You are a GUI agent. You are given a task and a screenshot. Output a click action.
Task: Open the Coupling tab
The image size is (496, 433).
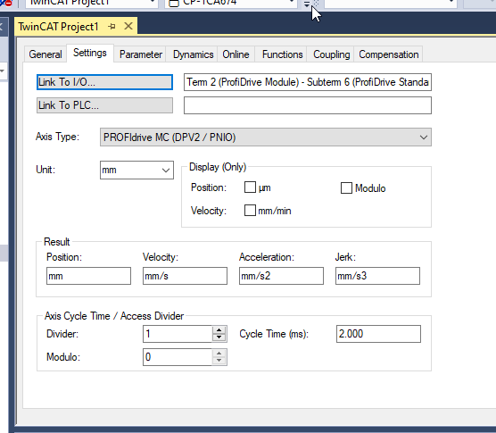pos(331,54)
